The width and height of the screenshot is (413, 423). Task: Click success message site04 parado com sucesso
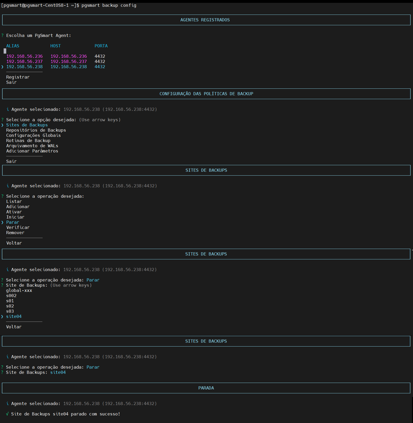coord(65,414)
